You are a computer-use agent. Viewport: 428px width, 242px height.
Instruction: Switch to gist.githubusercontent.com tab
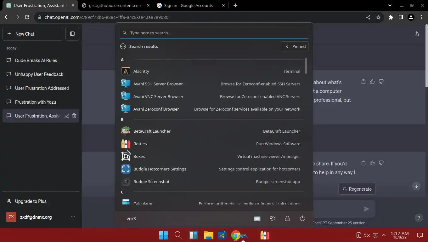[x=115, y=5]
